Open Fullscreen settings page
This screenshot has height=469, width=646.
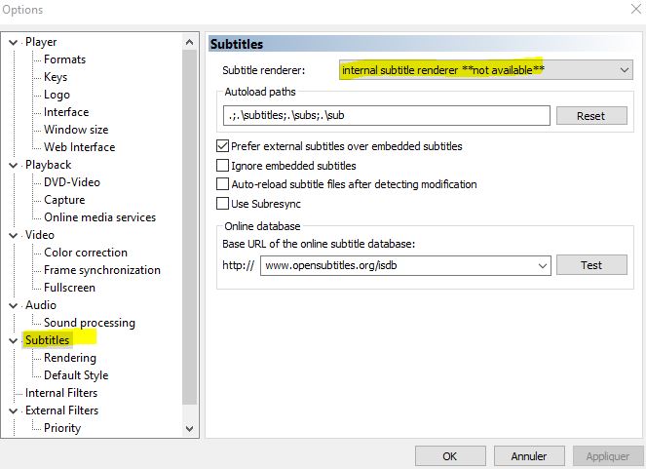click(x=69, y=288)
